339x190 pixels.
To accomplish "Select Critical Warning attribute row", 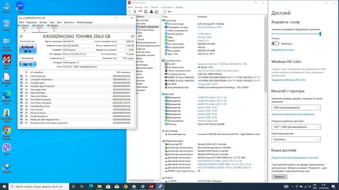I will click(77, 76).
